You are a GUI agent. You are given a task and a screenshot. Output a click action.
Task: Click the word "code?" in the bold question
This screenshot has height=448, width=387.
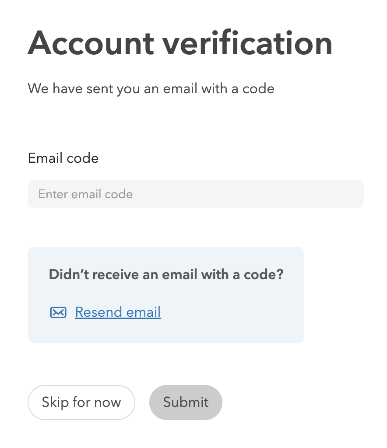coord(264,275)
